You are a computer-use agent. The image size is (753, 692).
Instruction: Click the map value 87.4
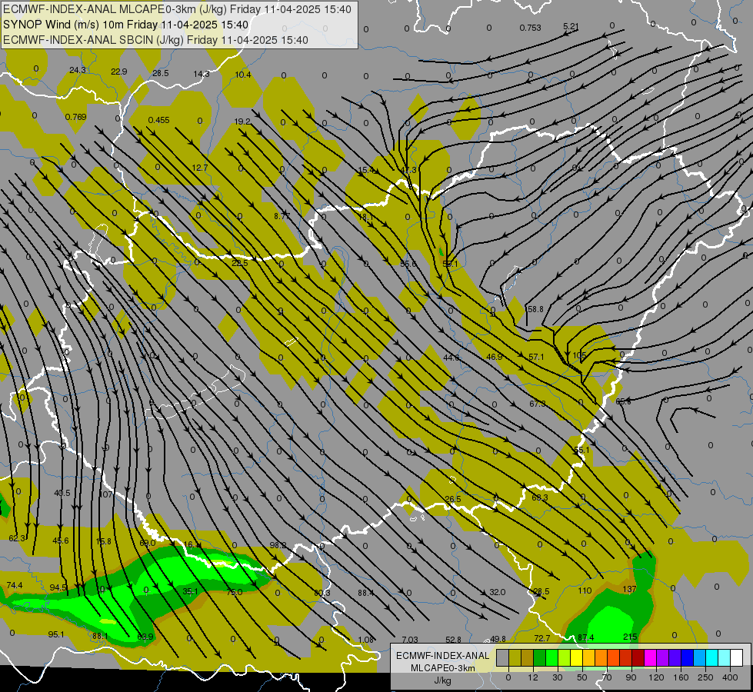pos(586,637)
